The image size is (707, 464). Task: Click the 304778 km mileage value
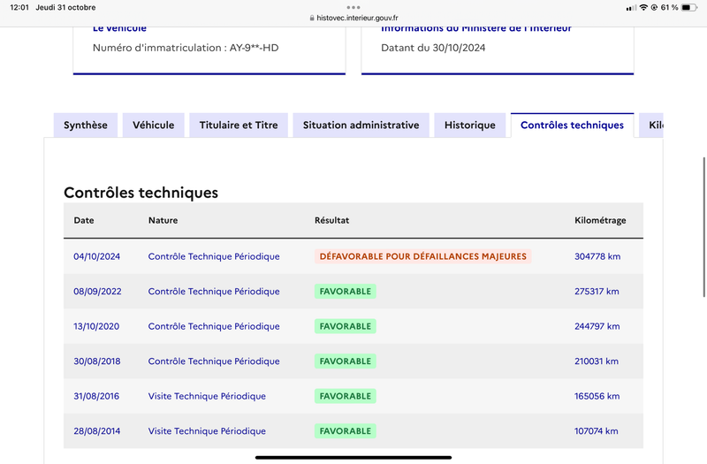[x=597, y=256]
